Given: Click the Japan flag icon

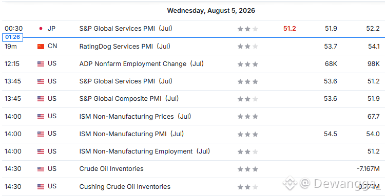Looking at the screenshot, I should point(41,29).
